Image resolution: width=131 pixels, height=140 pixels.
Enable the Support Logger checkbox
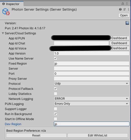(55, 109)
